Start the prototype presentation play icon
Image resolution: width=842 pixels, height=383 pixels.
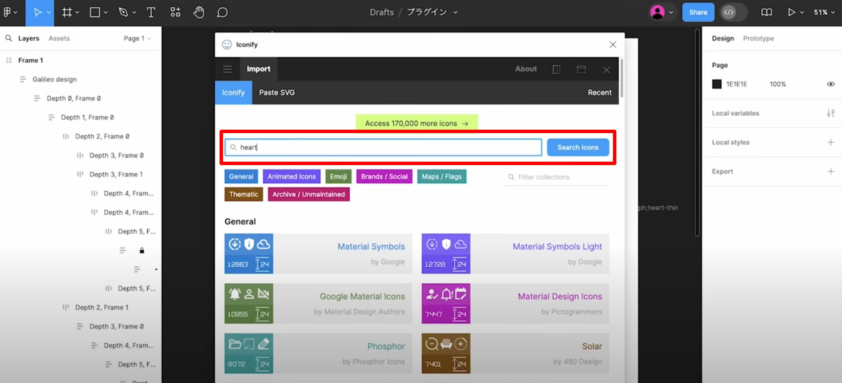click(791, 12)
